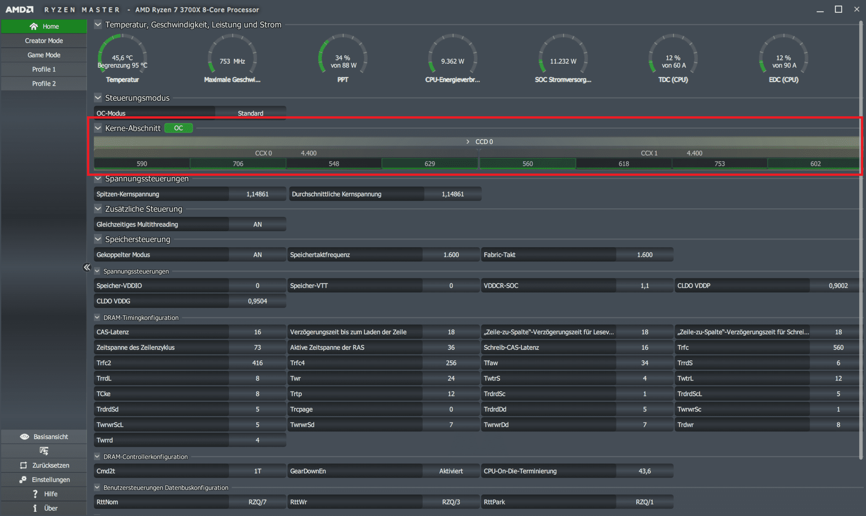Screen dimensions: 866x516
Task: Click the TDC (CPU) gauge
Action: (x=673, y=58)
